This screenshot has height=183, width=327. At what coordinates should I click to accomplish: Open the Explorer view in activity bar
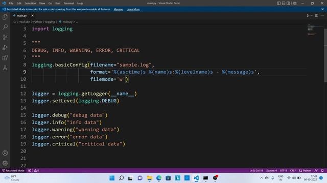pos(5,17)
